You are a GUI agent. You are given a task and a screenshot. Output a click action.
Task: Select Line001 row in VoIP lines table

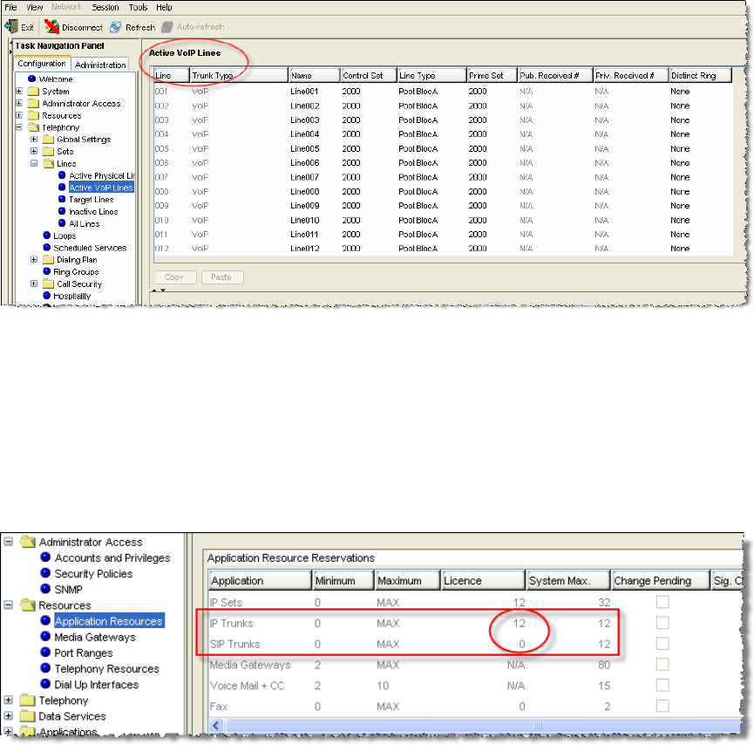tap(305, 91)
